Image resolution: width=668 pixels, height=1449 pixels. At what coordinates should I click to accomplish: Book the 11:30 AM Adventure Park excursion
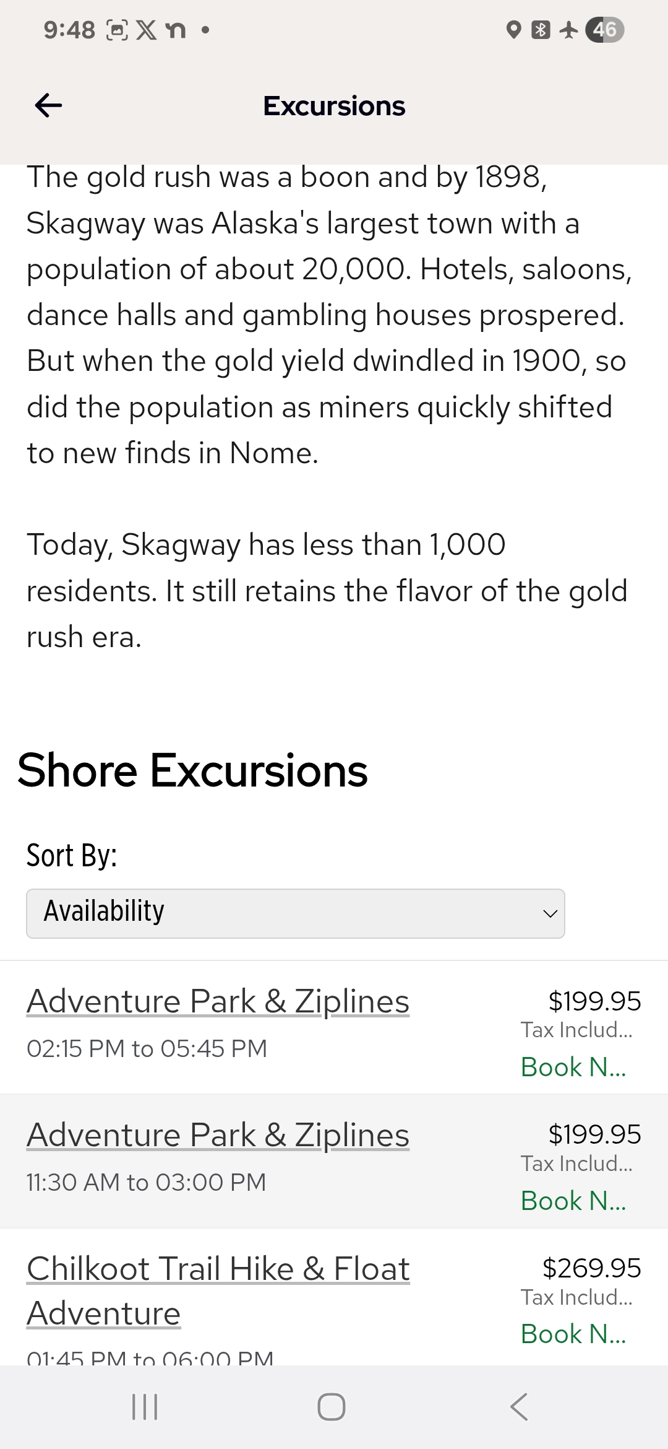tap(573, 1201)
